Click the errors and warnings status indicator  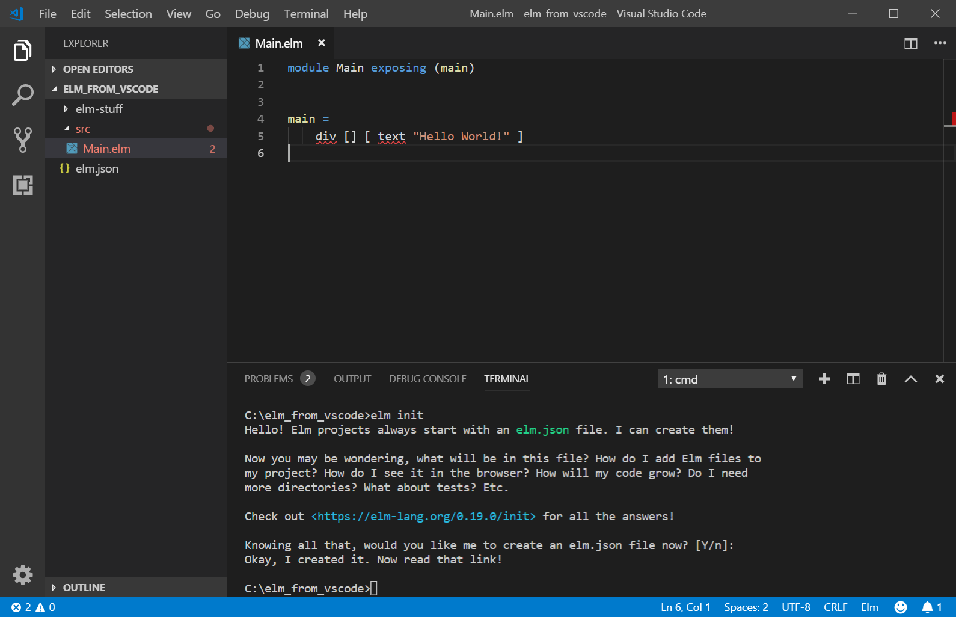33,607
